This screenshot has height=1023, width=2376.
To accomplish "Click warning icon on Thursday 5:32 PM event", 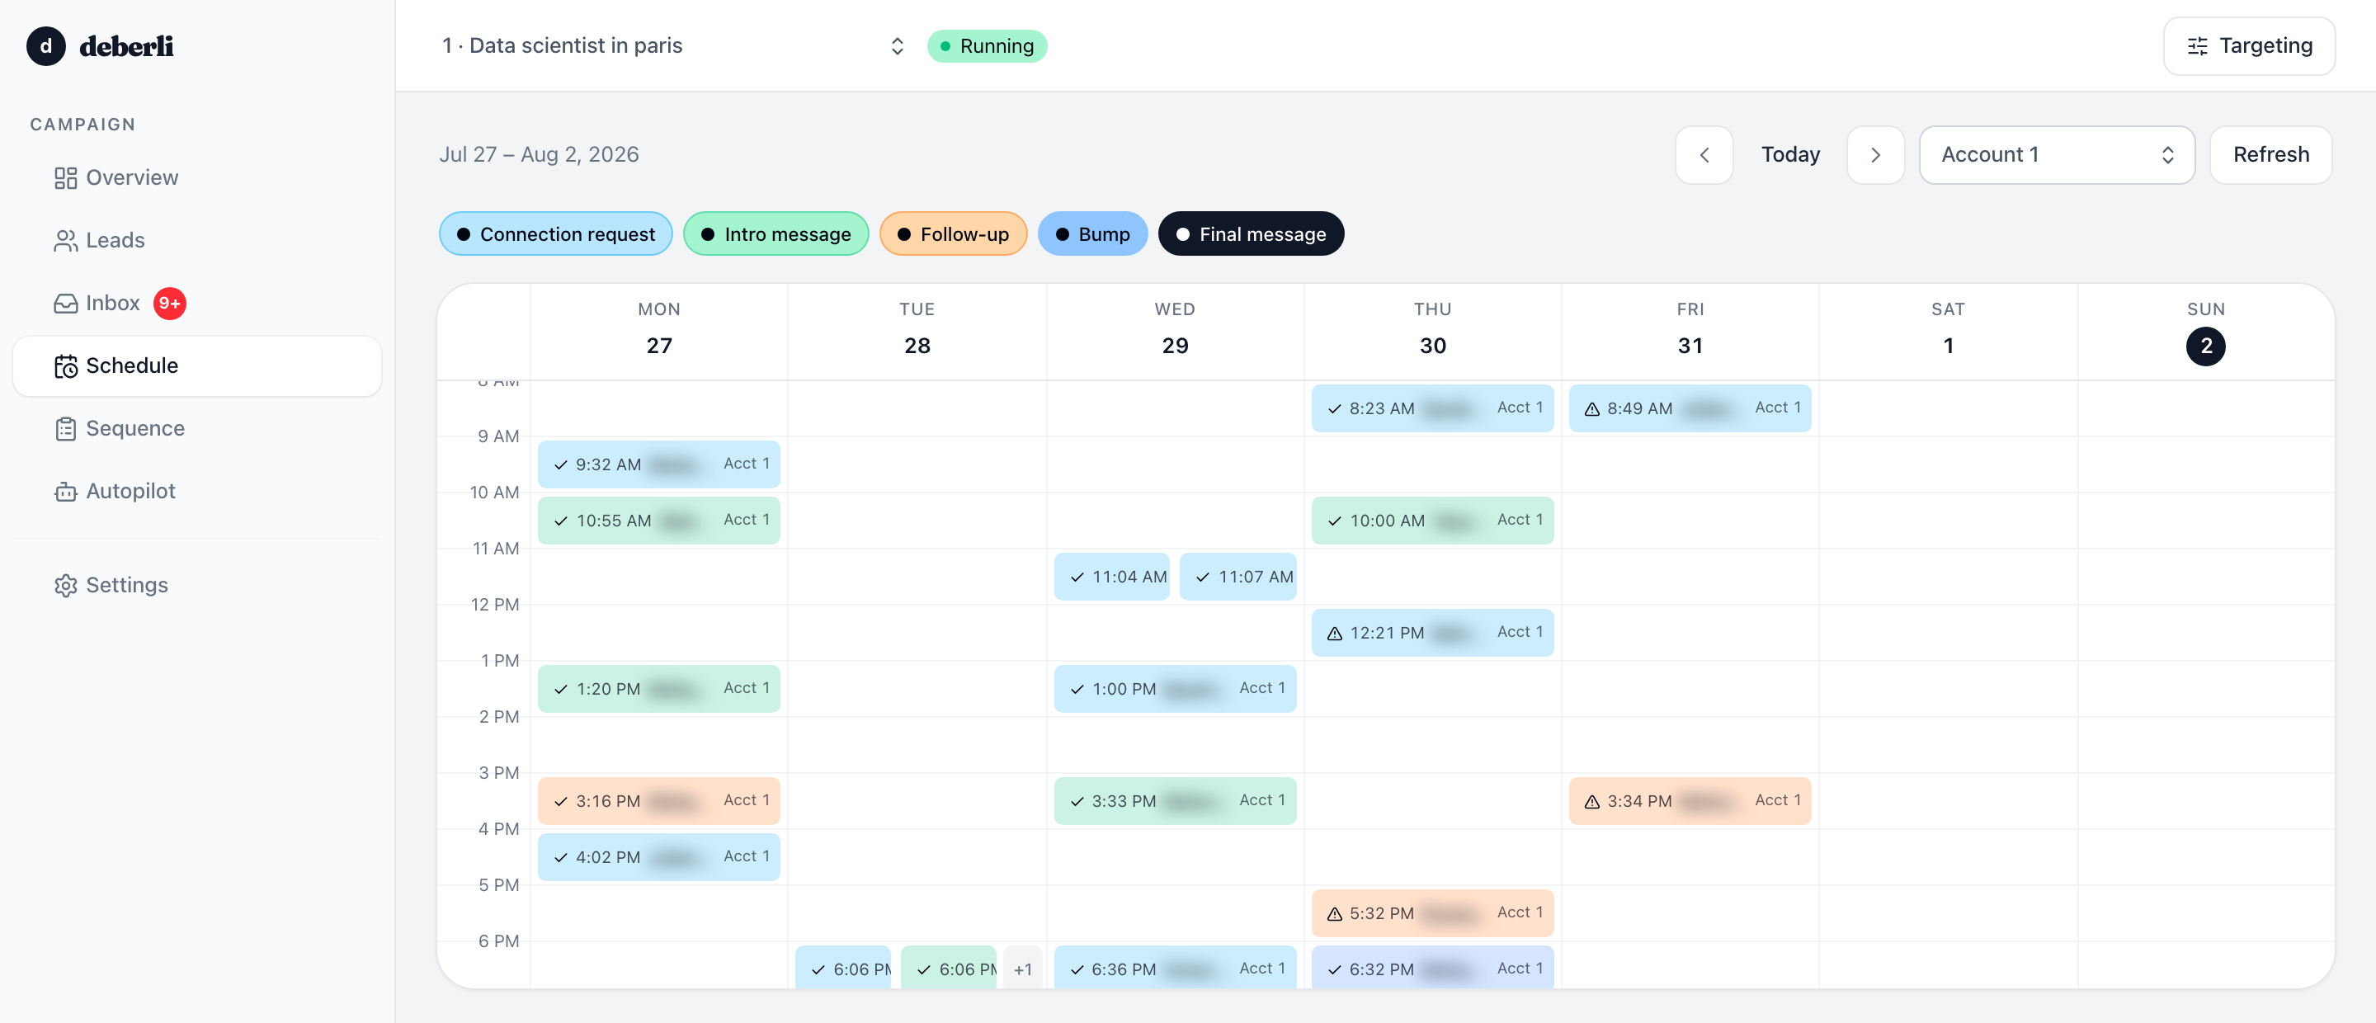I will [1335, 914].
